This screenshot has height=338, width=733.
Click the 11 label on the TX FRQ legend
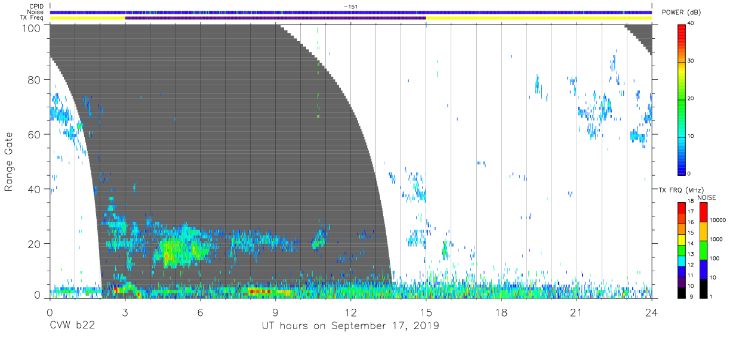point(691,275)
